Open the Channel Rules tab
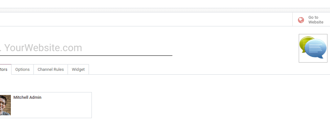This screenshot has width=330, height=121. point(51,70)
